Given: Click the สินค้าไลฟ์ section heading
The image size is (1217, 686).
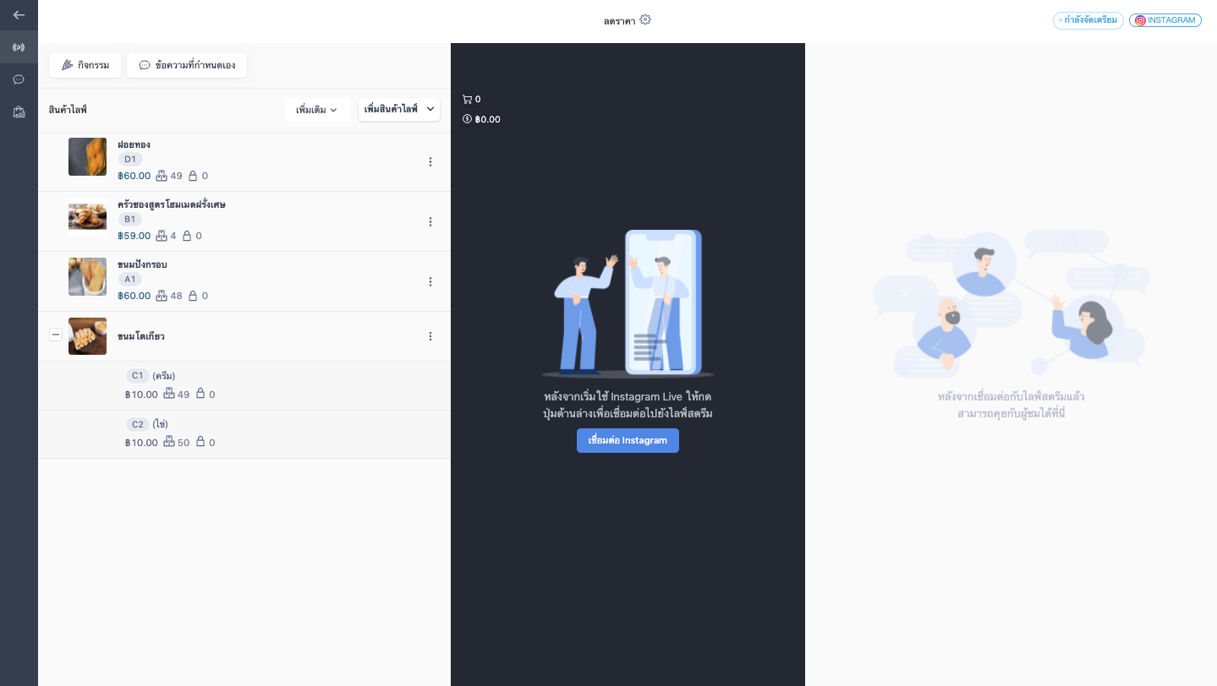Looking at the screenshot, I should coord(68,110).
